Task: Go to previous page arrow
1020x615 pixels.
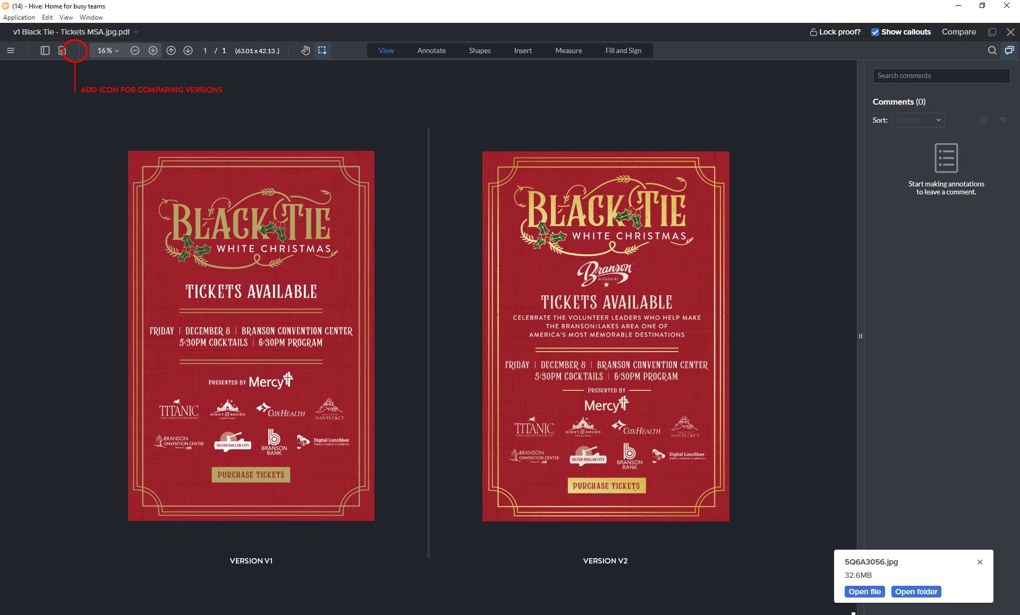Action: pyautogui.click(x=171, y=50)
